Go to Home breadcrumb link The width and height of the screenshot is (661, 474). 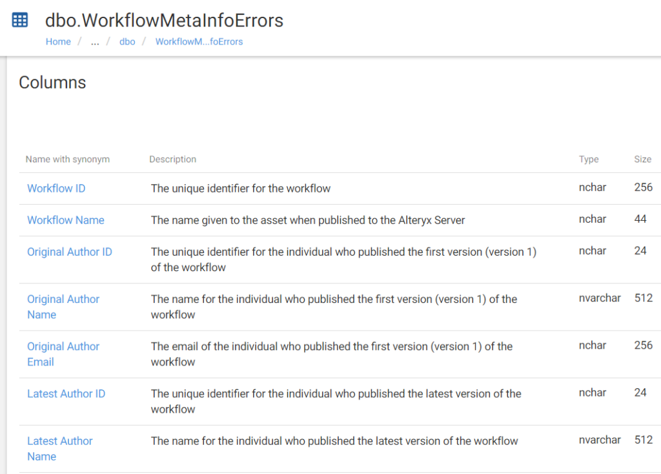(58, 42)
